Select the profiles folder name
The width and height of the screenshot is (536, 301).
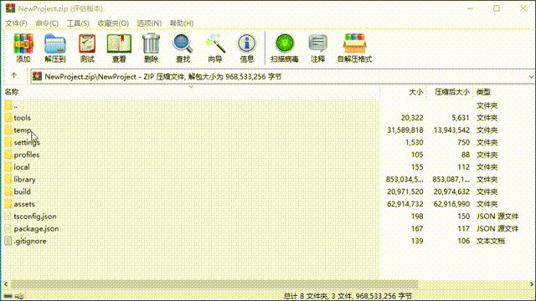pyautogui.click(x=27, y=155)
